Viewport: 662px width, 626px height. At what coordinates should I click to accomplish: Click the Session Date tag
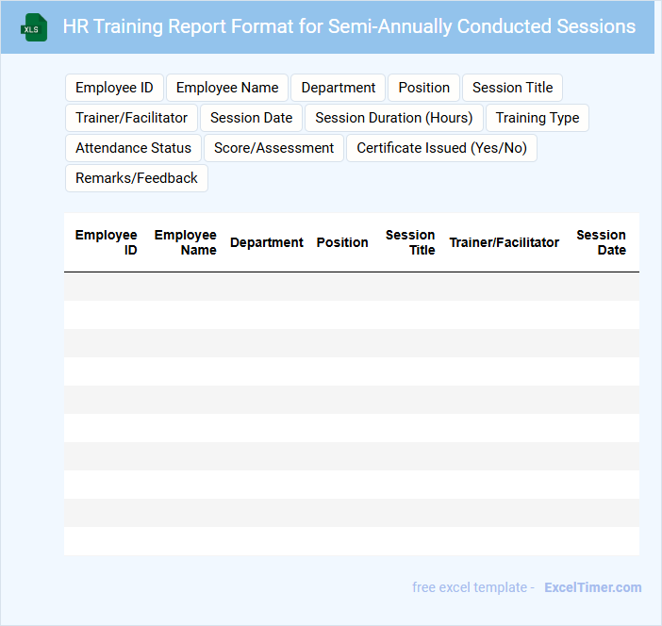click(x=251, y=118)
